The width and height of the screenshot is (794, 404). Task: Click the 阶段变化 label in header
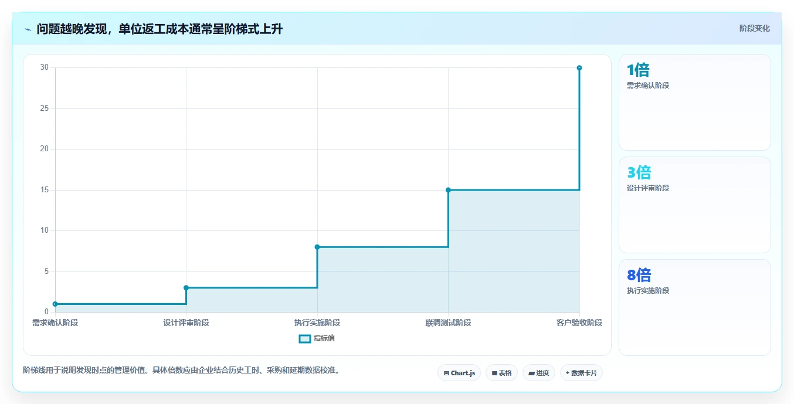coord(754,28)
